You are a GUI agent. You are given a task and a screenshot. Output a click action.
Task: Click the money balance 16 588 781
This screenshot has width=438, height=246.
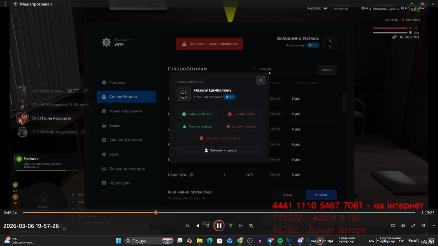(409, 37)
